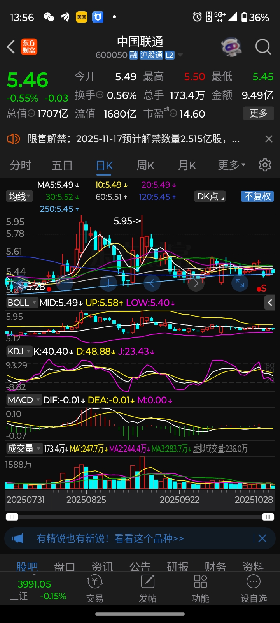This screenshot has width=280, height=623.
Task: Collapse indicator panel left chevron
Action: [x=270, y=303]
